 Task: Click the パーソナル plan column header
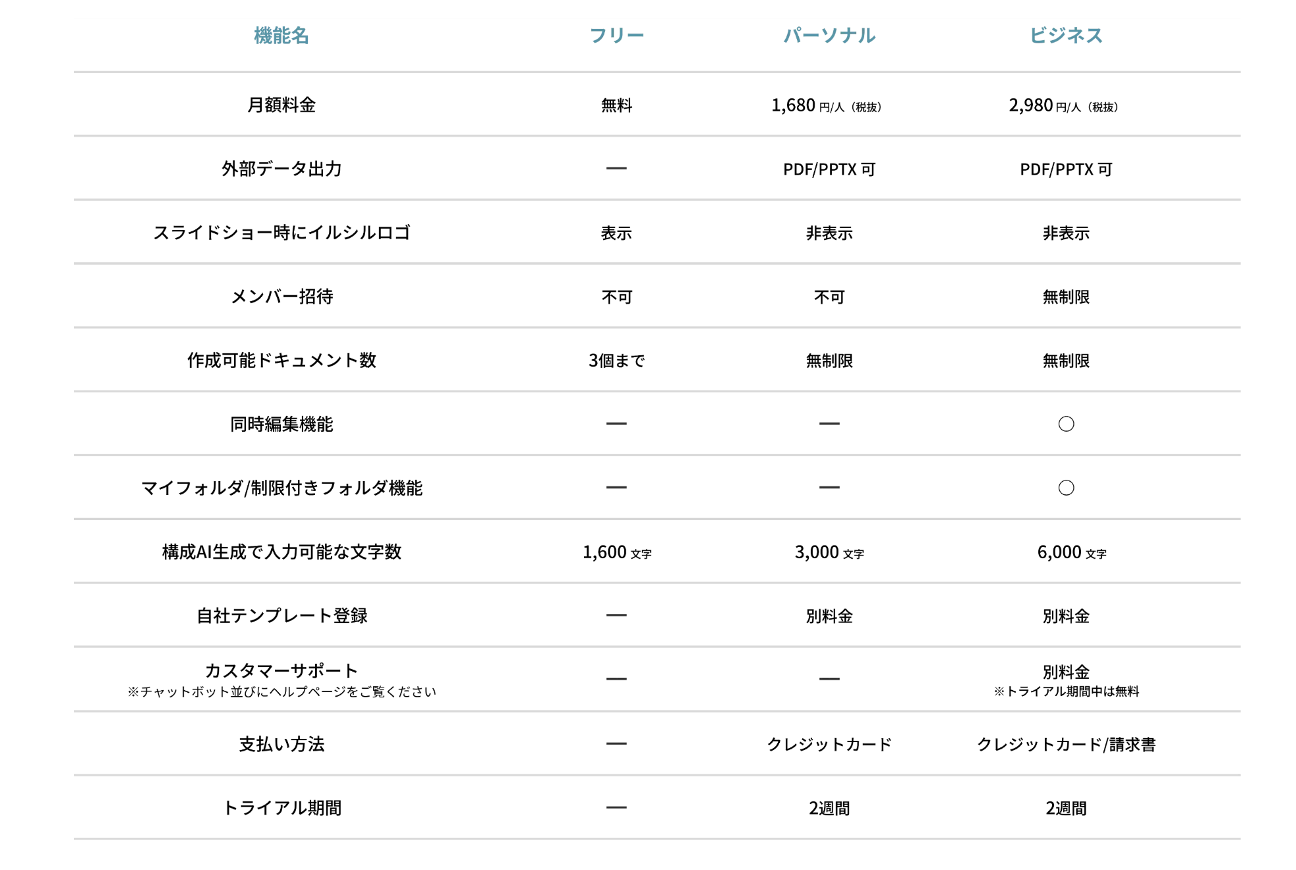(x=829, y=36)
